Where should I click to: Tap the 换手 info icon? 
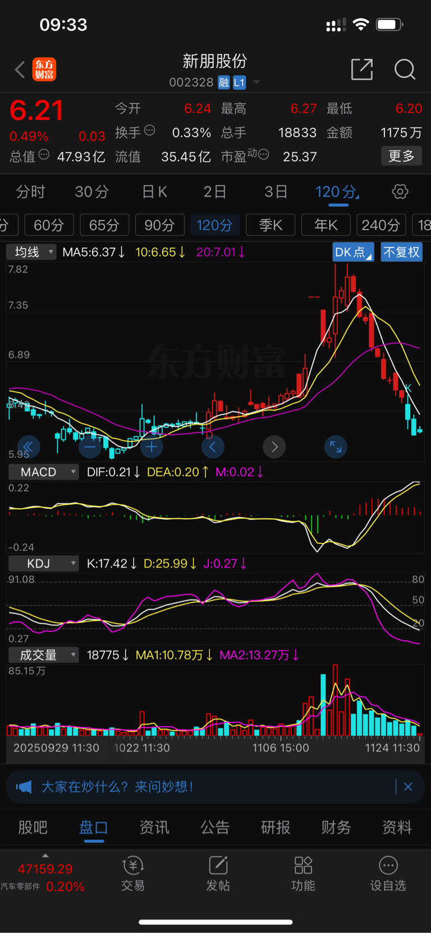[149, 131]
